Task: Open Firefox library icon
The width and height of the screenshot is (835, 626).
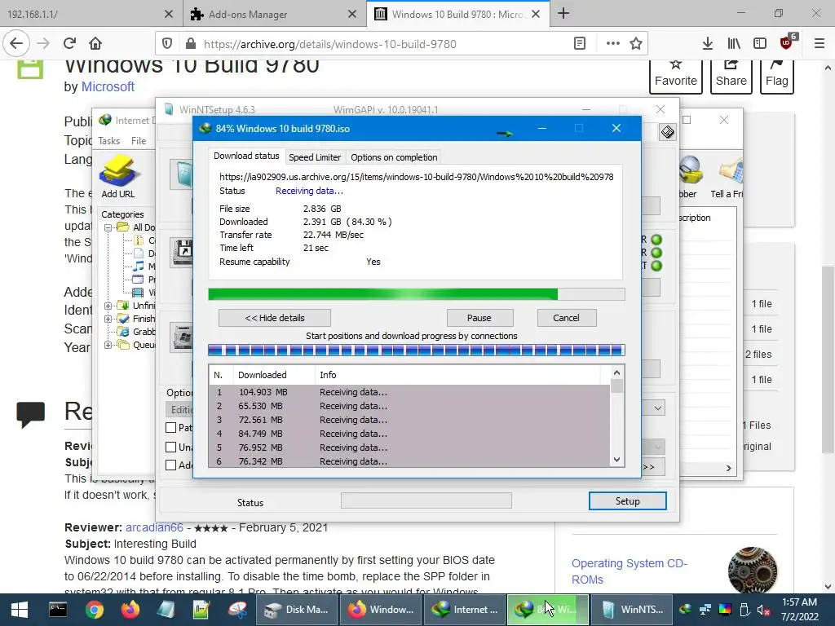Action: click(x=734, y=44)
